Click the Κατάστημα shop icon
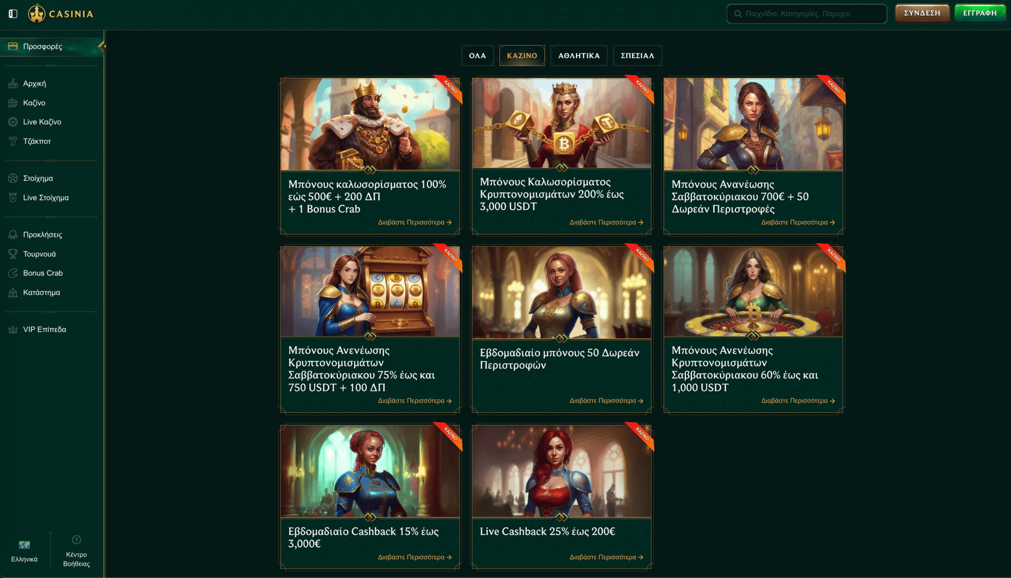The height and width of the screenshot is (578, 1011). click(x=13, y=293)
